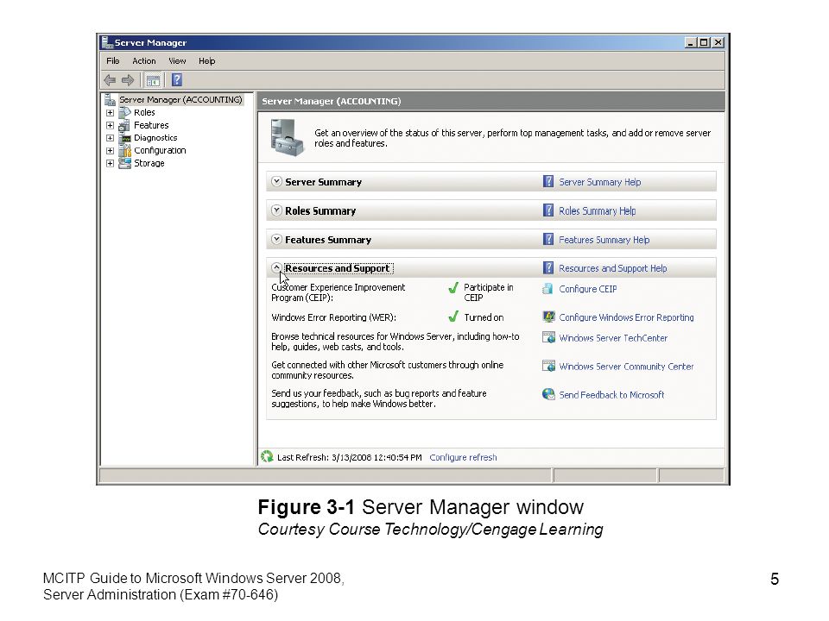This screenshot has height=621, width=829.
Task: Click the Features node icon in tree
Action: (x=124, y=125)
